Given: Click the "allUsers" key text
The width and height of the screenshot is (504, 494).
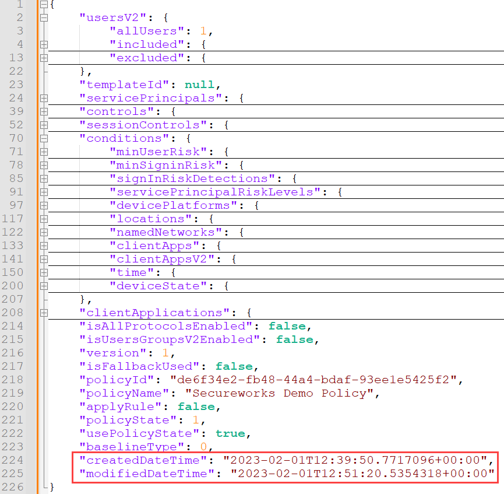Looking at the screenshot, I should pos(147,31).
